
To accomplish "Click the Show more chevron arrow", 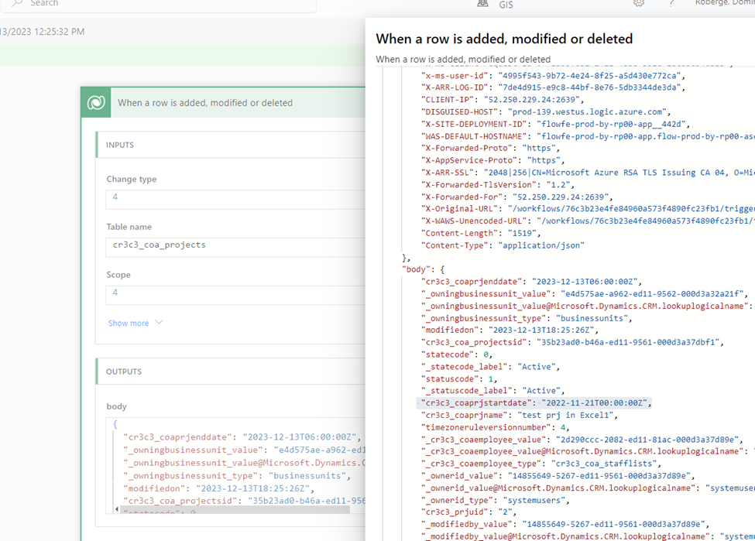I will pyautogui.click(x=159, y=322).
